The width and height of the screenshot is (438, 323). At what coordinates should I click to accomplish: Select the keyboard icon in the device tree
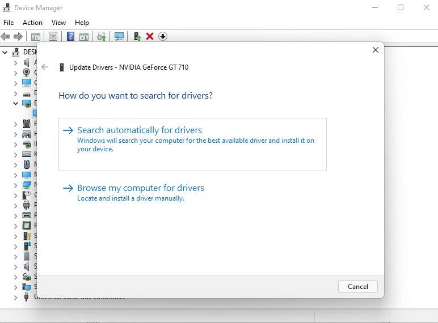27,154
